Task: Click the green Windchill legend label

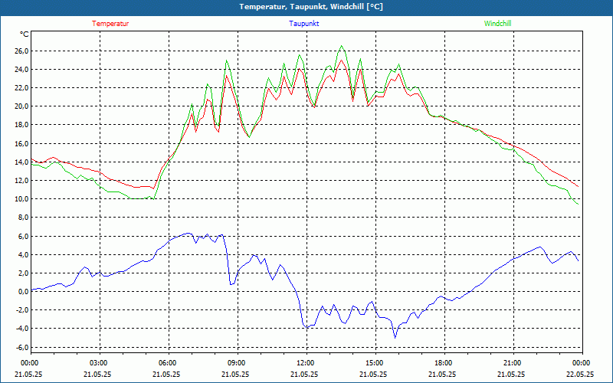Action: click(x=497, y=24)
